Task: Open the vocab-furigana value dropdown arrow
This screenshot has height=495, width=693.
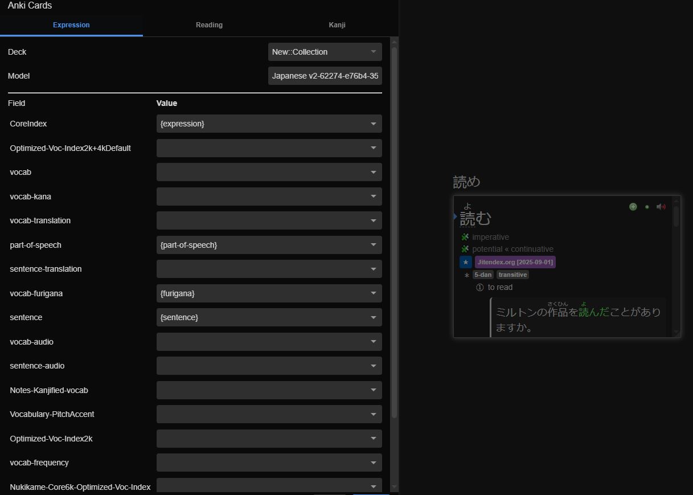Action: (x=374, y=293)
